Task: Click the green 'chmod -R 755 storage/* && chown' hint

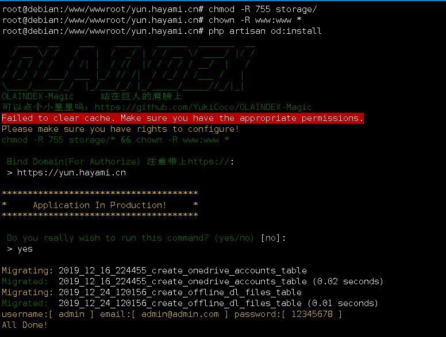Action: coord(115,140)
